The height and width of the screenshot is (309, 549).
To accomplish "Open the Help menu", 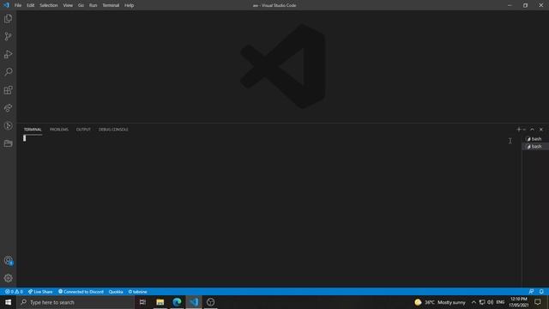I will click(130, 5).
